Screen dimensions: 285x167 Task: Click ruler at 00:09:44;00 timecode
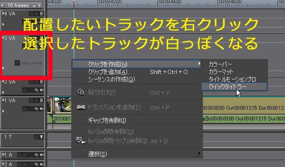170,2
